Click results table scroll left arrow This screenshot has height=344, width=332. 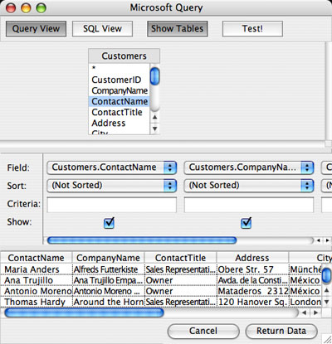click(304, 313)
